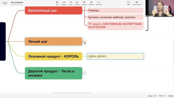This screenshot has width=174, height=98.
Task: Select the dark central topic at left edge
Action: coord(3,41)
